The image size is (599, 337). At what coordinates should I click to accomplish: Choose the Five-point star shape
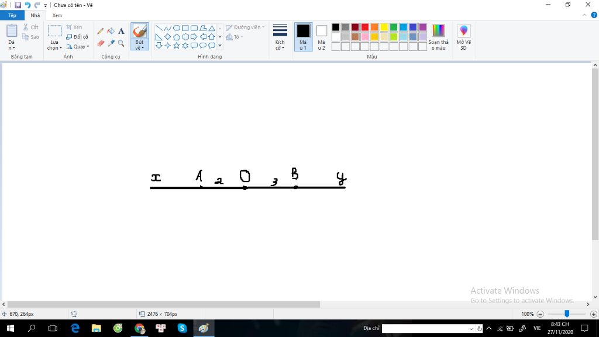177,46
